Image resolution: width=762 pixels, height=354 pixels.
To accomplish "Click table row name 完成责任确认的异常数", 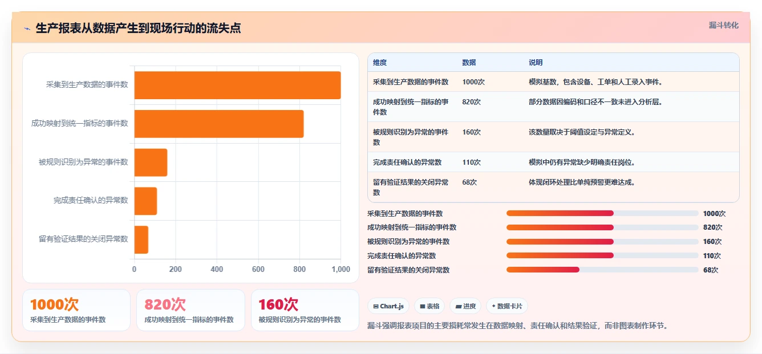I will [x=407, y=162].
